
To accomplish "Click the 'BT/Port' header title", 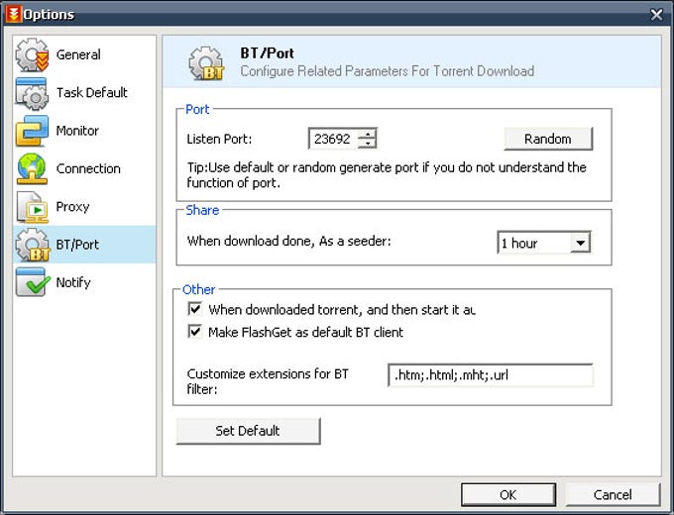I will (x=267, y=53).
